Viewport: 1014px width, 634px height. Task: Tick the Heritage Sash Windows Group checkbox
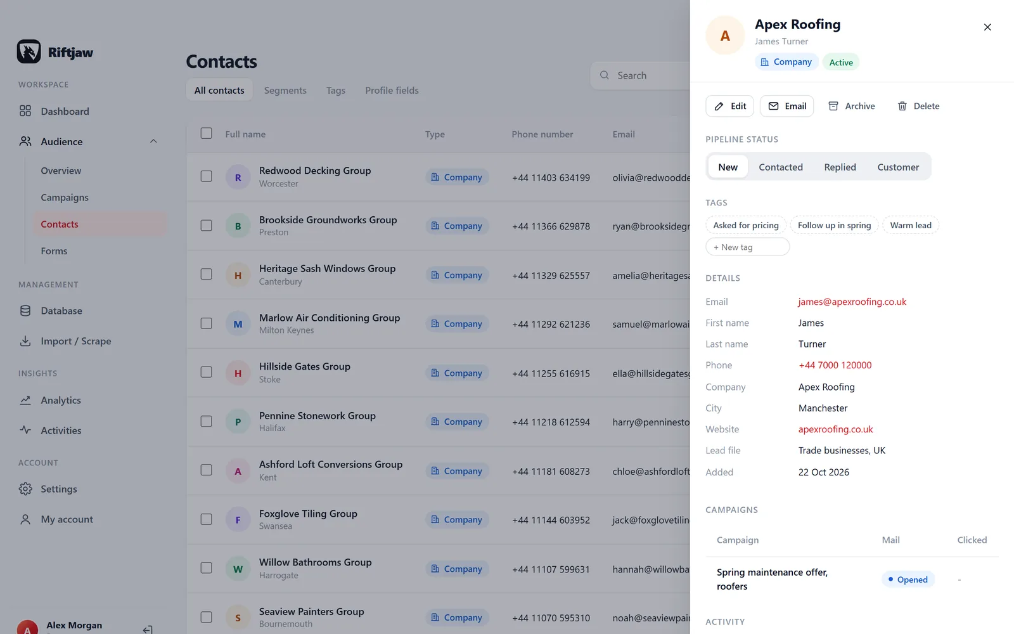206,274
